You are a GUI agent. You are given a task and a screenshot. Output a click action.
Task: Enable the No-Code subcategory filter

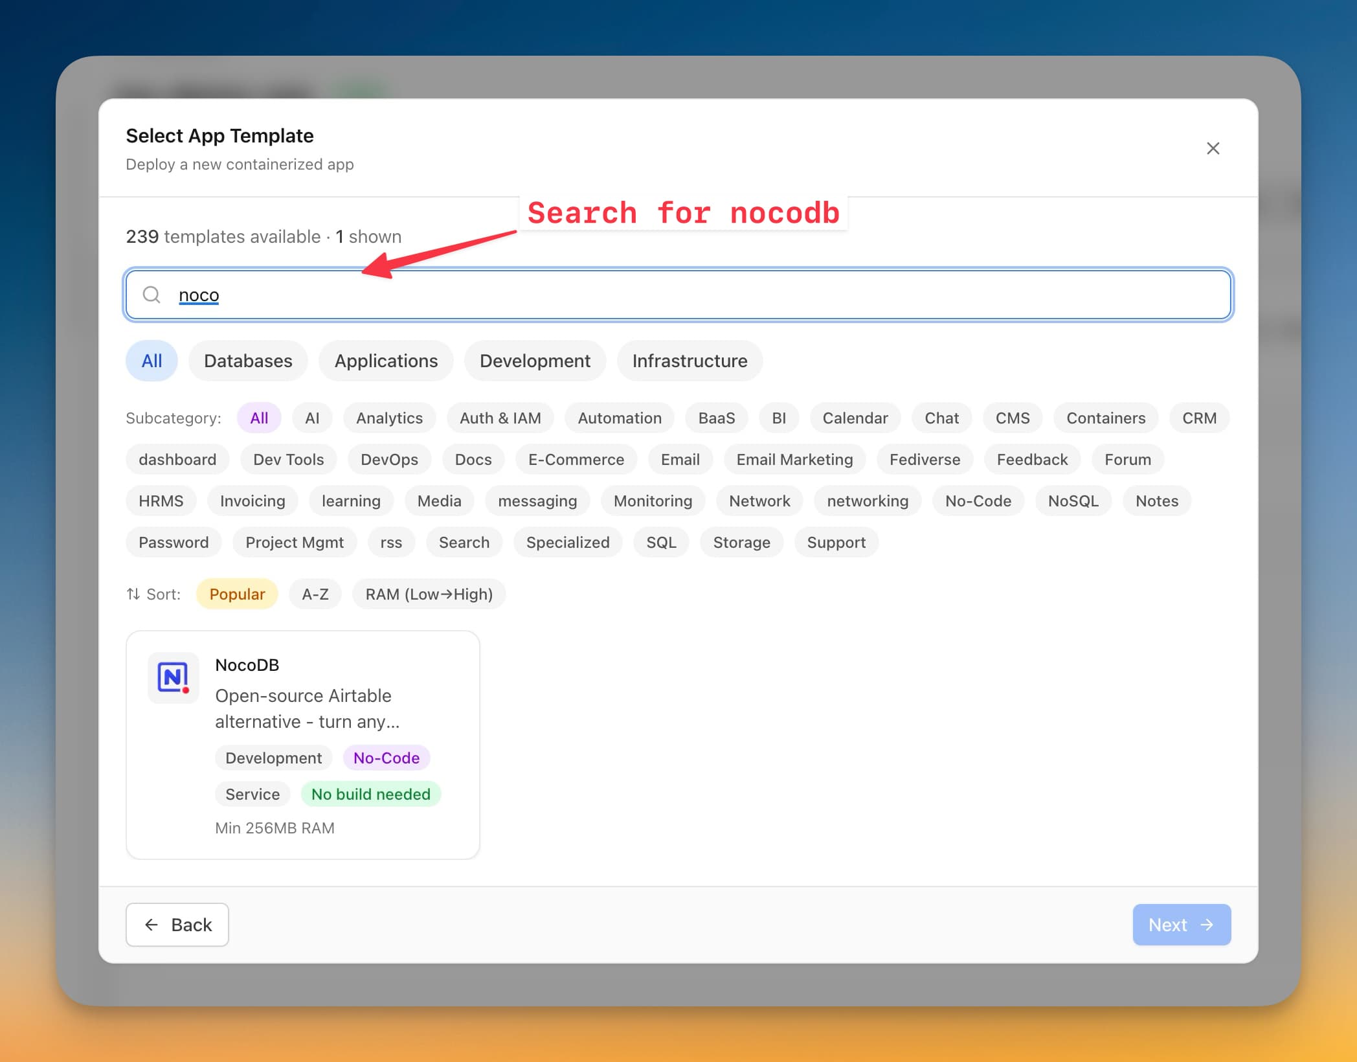click(978, 501)
